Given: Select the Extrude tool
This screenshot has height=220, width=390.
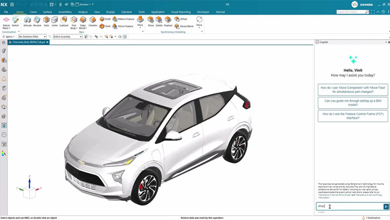Looking at the screenshot, I should tap(27, 21).
